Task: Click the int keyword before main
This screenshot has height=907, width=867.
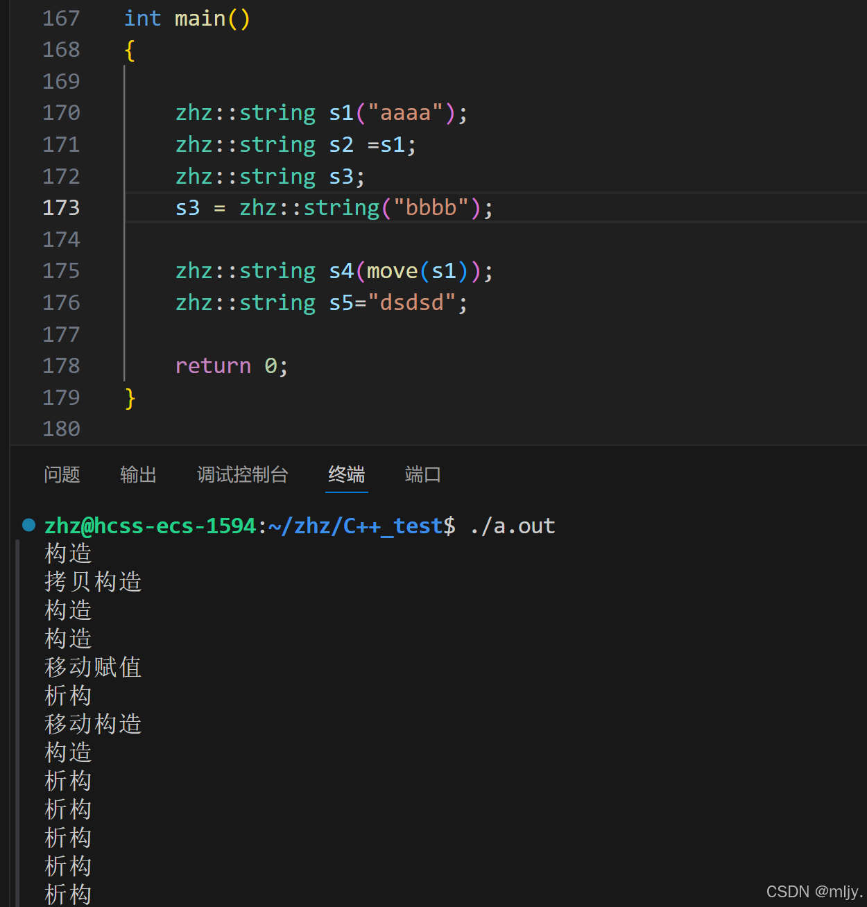Action: click(x=142, y=18)
